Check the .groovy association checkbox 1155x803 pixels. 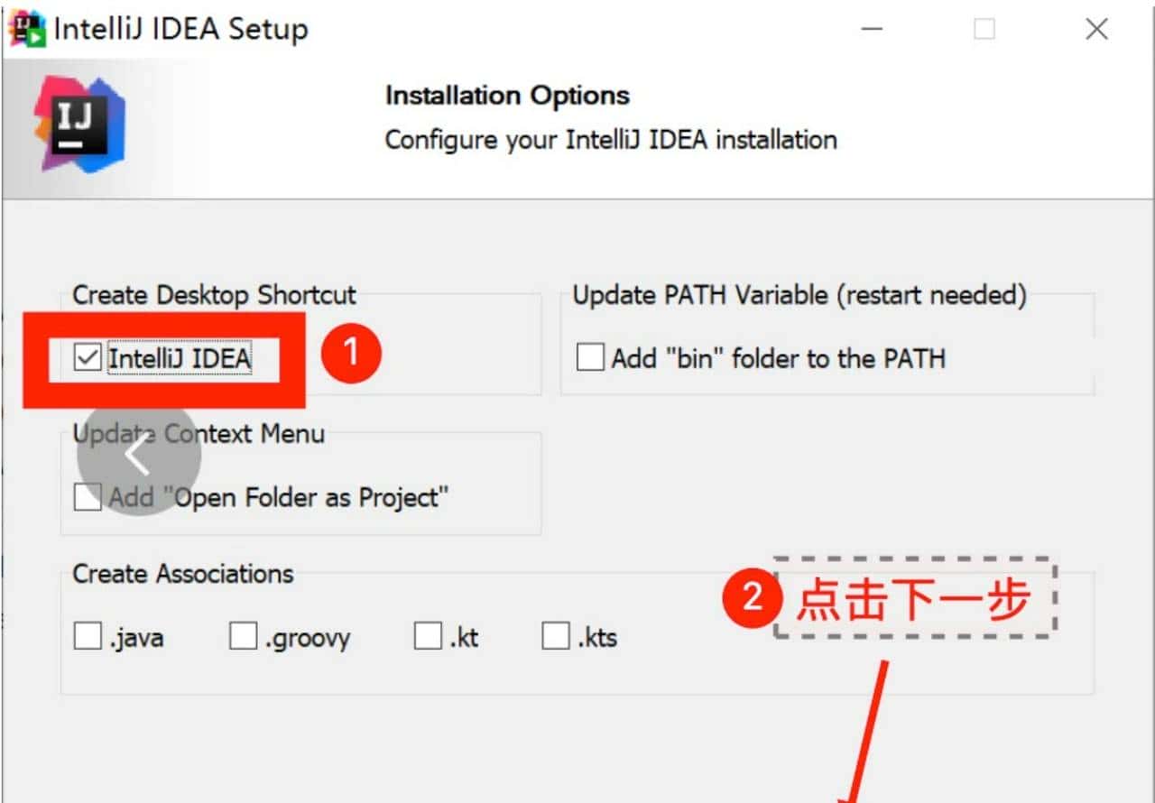tap(242, 636)
